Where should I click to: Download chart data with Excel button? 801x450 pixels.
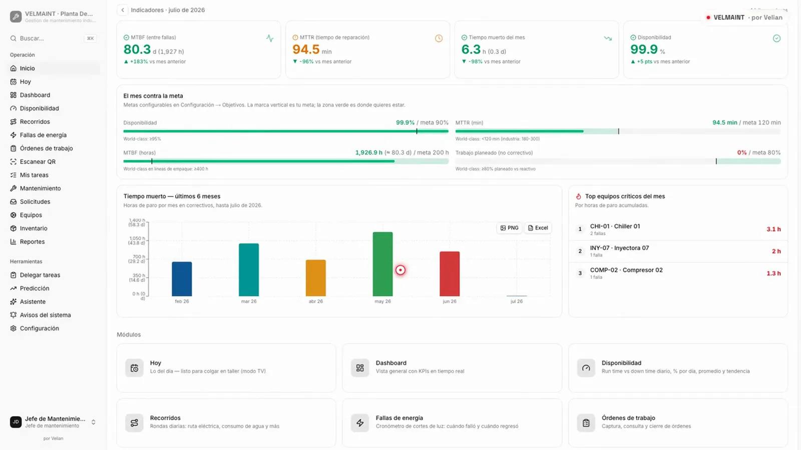pos(538,228)
